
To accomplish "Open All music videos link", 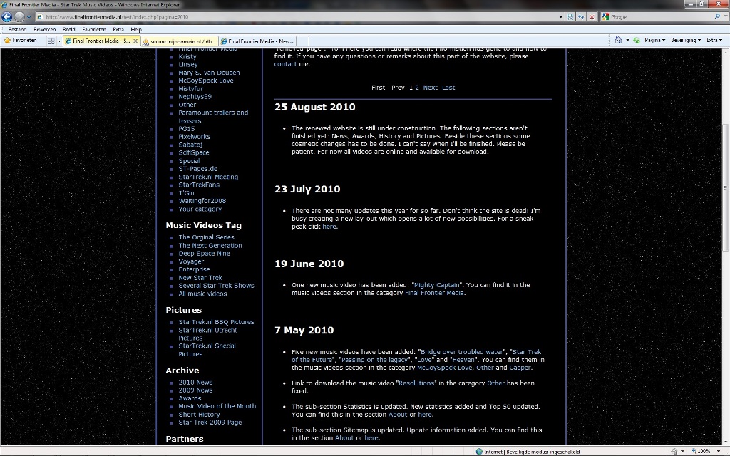I will coord(202,294).
